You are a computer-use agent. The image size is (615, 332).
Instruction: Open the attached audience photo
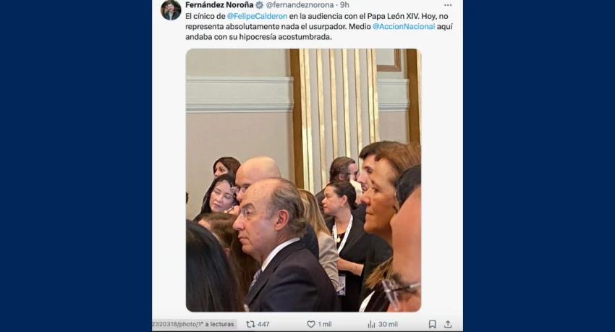click(x=303, y=180)
